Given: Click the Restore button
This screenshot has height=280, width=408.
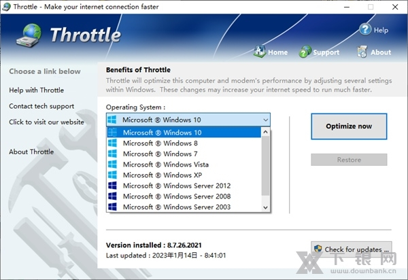Looking at the screenshot, I should [349, 160].
